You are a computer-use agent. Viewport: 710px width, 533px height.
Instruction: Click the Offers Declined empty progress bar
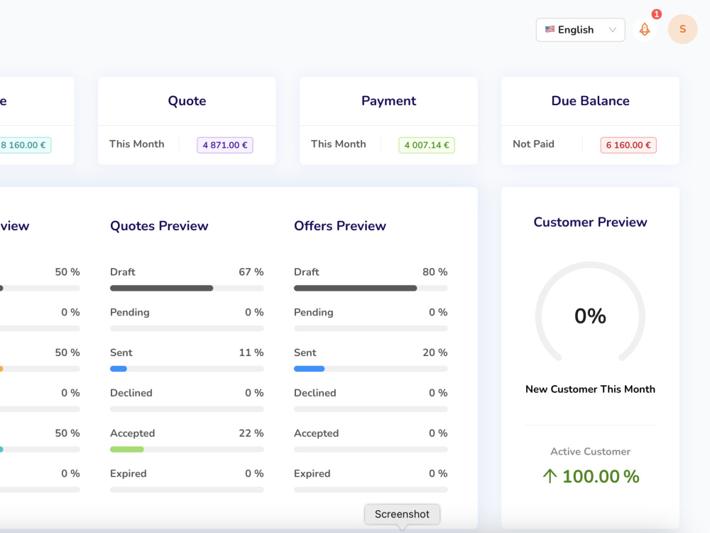371,409
